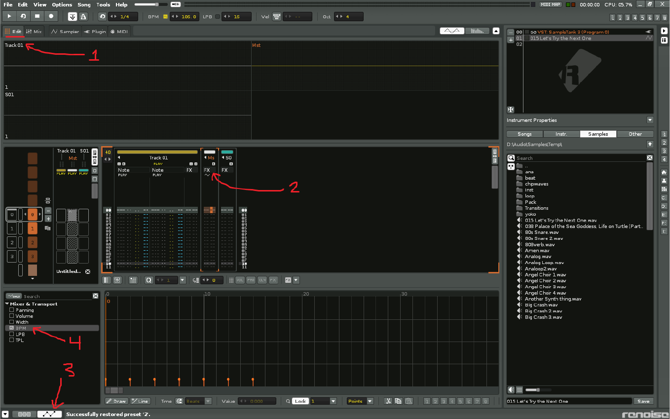Toggle the metronome icon
The image size is (670, 419).
tap(83, 16)
